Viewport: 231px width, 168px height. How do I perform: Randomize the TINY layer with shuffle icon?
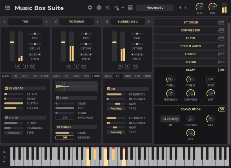pyautogui.click(x=33, y=66)
